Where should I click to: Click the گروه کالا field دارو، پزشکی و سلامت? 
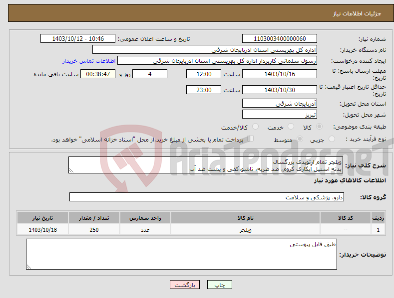(x=207, y=197)
